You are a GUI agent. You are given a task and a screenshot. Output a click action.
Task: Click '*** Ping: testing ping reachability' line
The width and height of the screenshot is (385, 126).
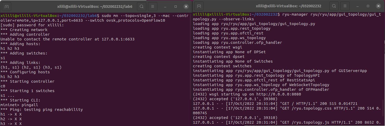click(x=42, y=110)
